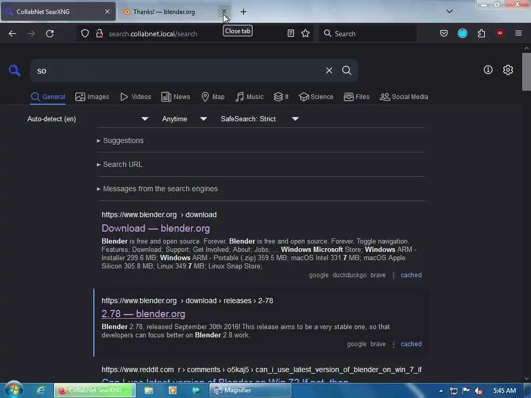Select the Images search category
The image size is (531, 398).
[x=92, y=97]
